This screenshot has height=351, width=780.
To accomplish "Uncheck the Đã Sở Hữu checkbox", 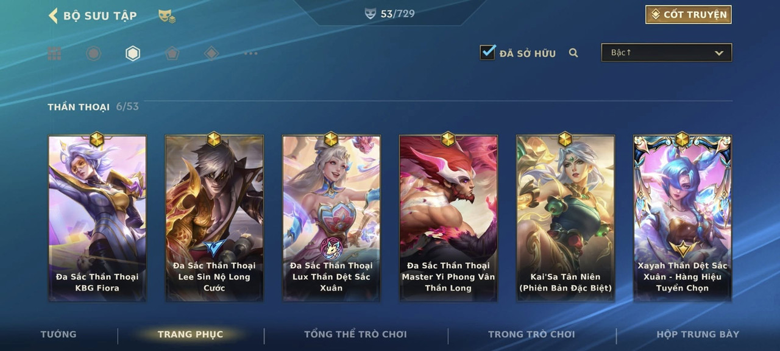I will (487, 52).
